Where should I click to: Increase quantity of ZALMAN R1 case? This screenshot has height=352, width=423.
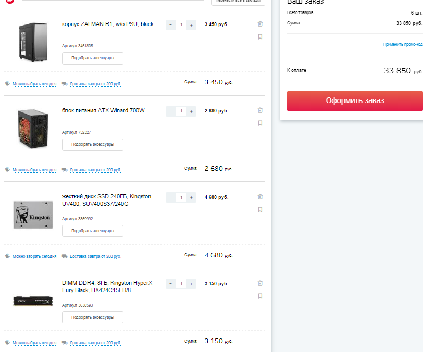point(191,25)
